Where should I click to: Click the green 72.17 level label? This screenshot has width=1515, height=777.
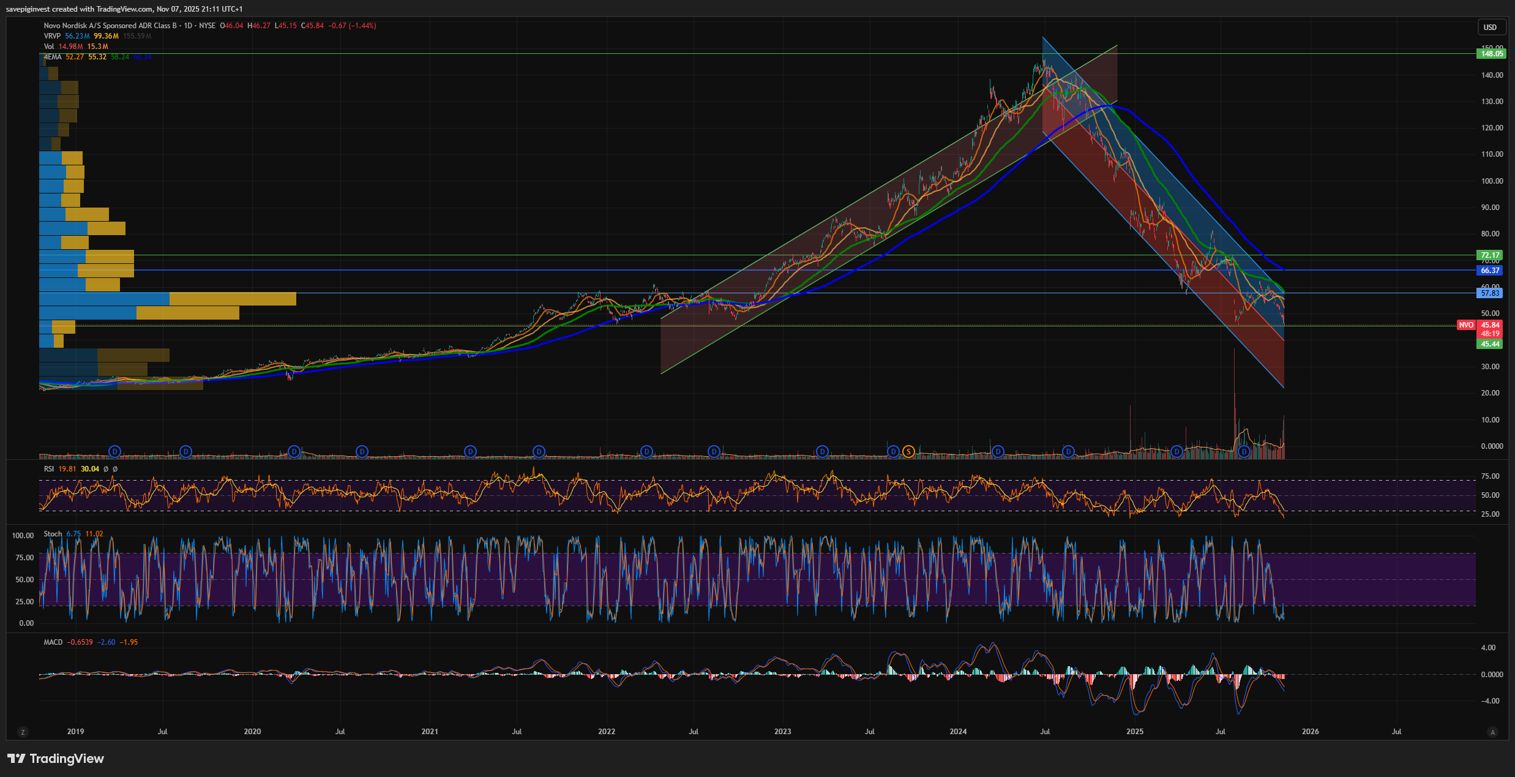point(1490,255)
